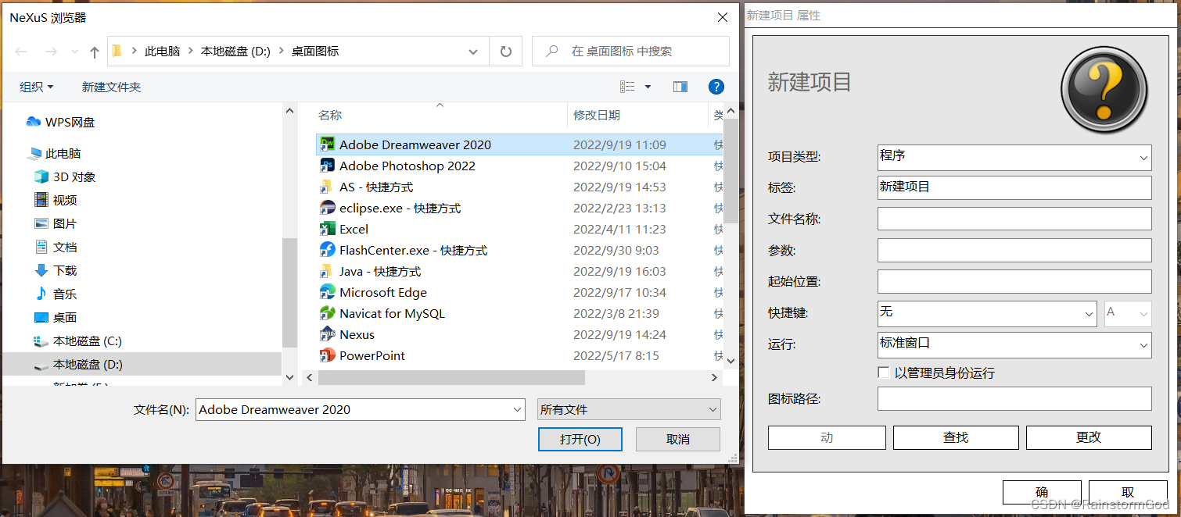The width and height of the screenshot is (1181, 517).
Task: Click Local Disk (D:) breadcrumb segment
Action: click(x=235, y=51)
